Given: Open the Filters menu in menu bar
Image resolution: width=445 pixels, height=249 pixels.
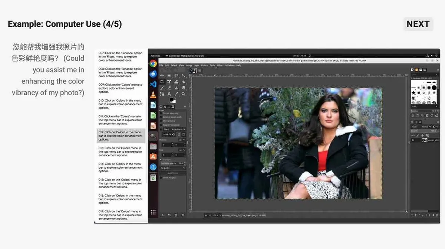Looking at the screenshot, I should tap(220, 65).
